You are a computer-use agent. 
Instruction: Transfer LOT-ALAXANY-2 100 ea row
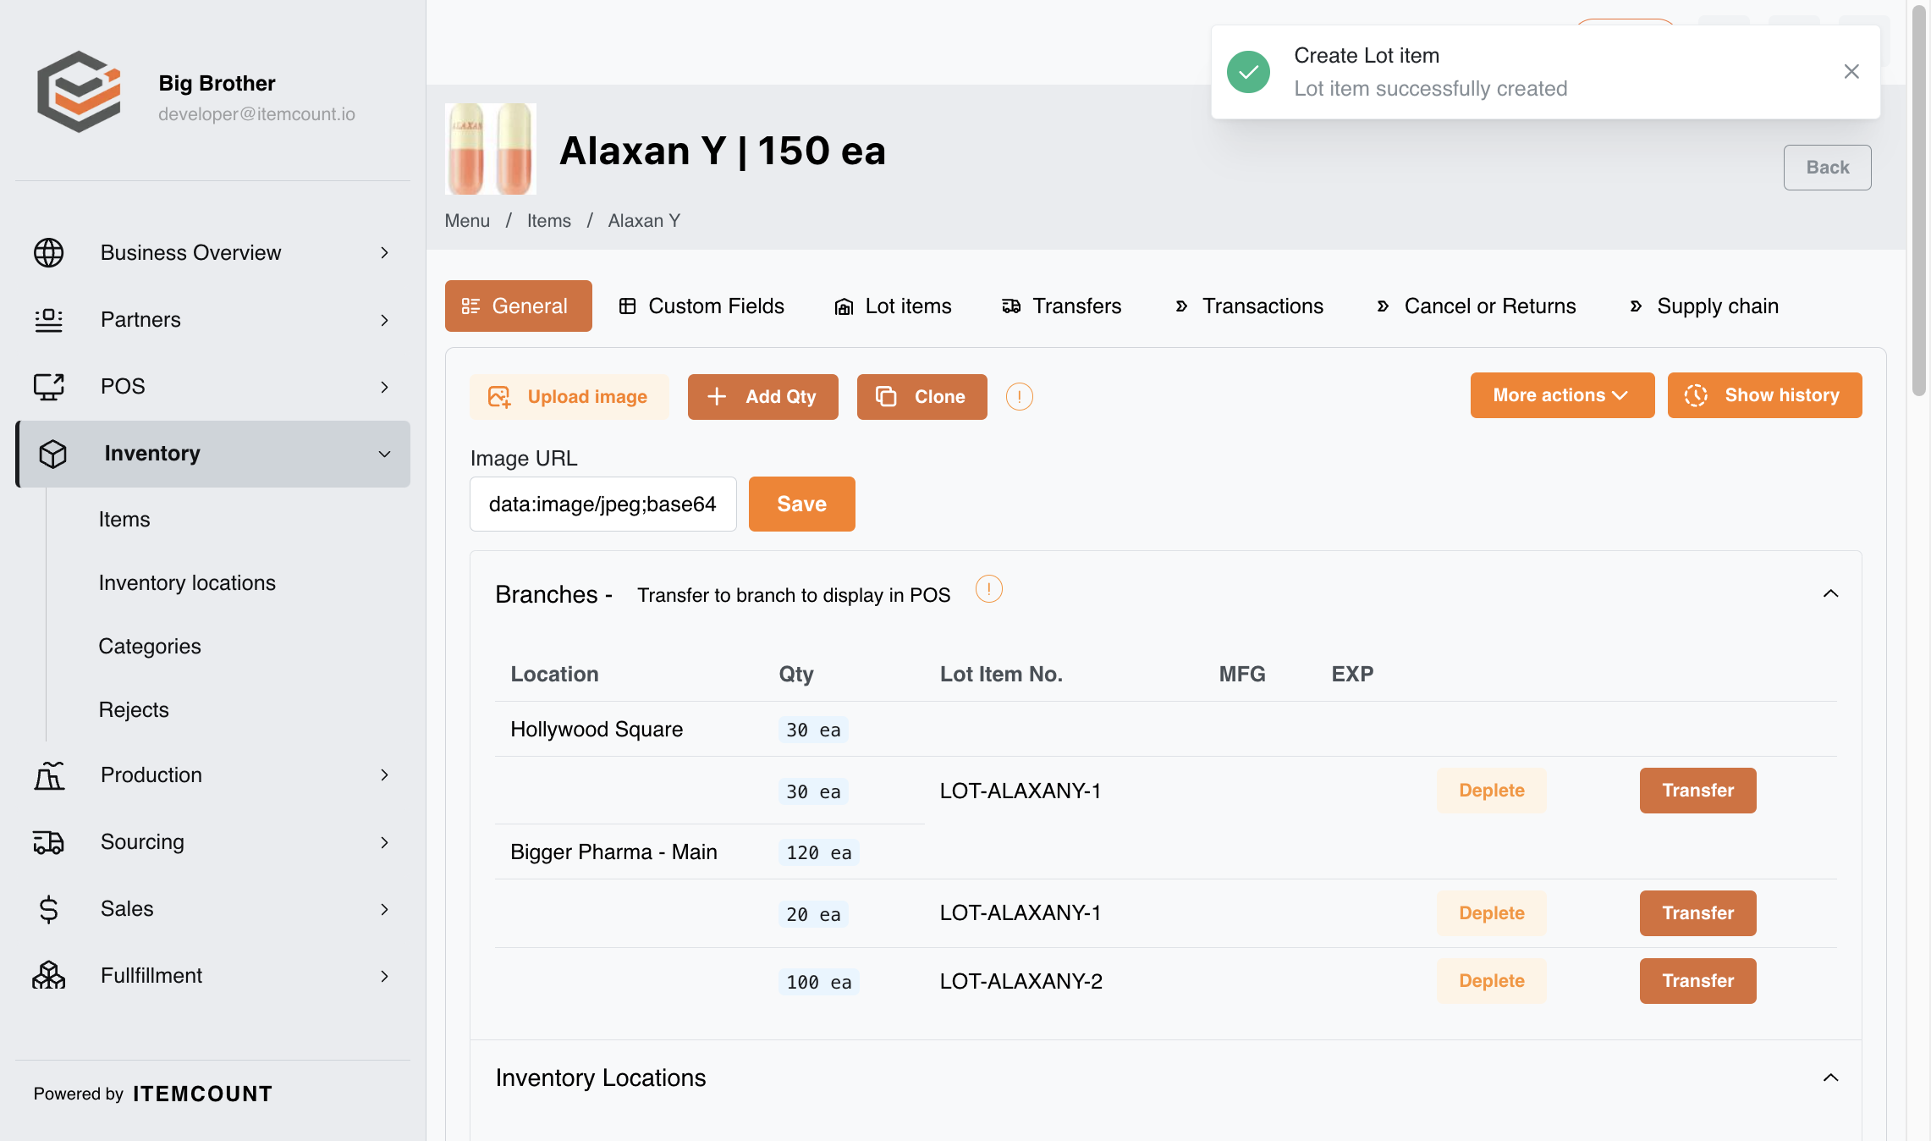[1697, 981]
